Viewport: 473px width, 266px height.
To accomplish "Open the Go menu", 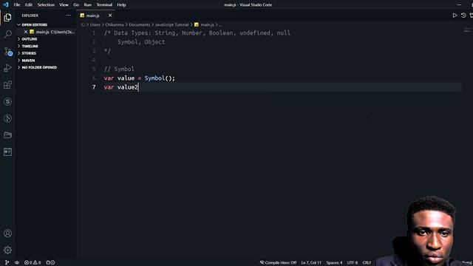I will [76, 5].
